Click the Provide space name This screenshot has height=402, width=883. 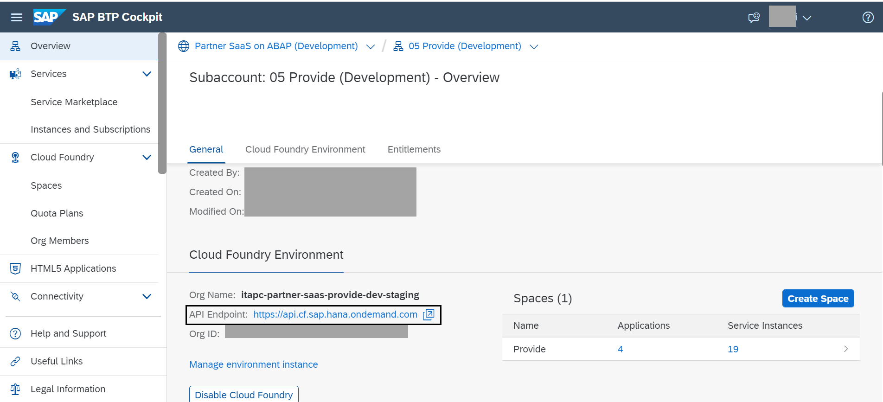530,349
